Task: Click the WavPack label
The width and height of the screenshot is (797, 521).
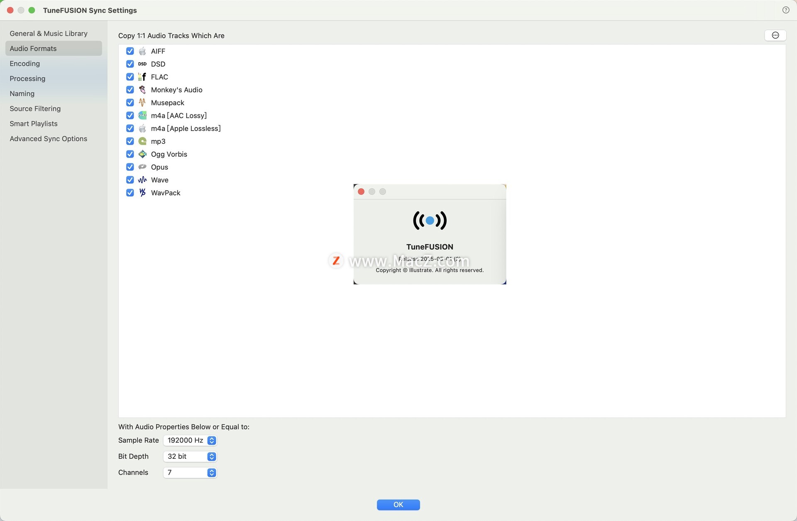Action: click(166, 193)
